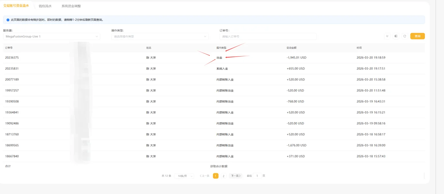Click the 共 12 条 total count text

click(166, 176)
